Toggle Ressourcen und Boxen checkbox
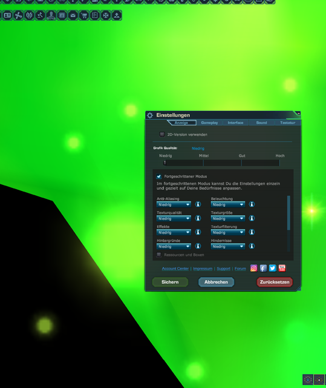The width and height of the screenshot is (326, 388). tap(159, 255)
